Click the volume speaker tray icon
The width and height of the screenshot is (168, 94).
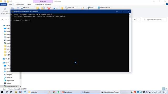[x=155, y=92]
